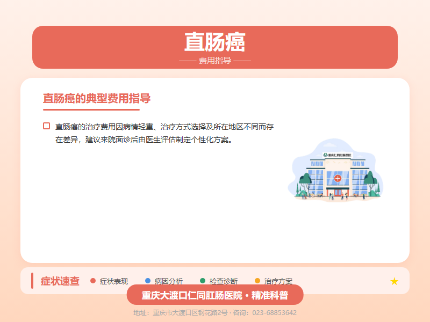Click the 费用指导 subtitle

[x=215, y=61]
